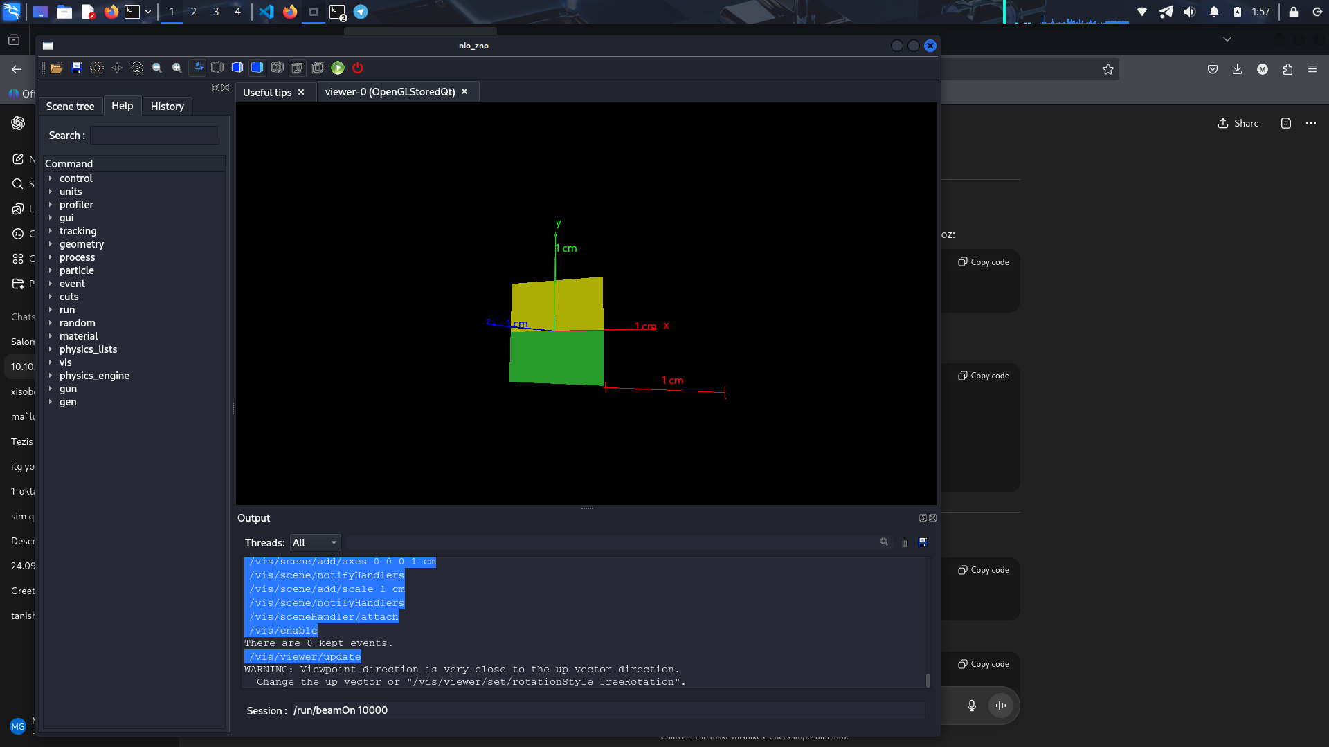Open the Useful tips tab

click(x=267, y=92)
